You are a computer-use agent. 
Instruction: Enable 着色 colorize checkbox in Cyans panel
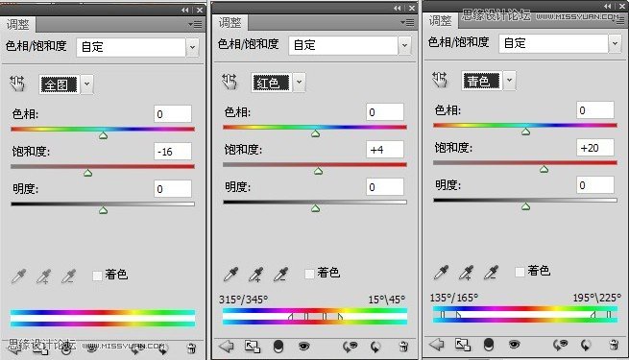[x=520, y=272]
